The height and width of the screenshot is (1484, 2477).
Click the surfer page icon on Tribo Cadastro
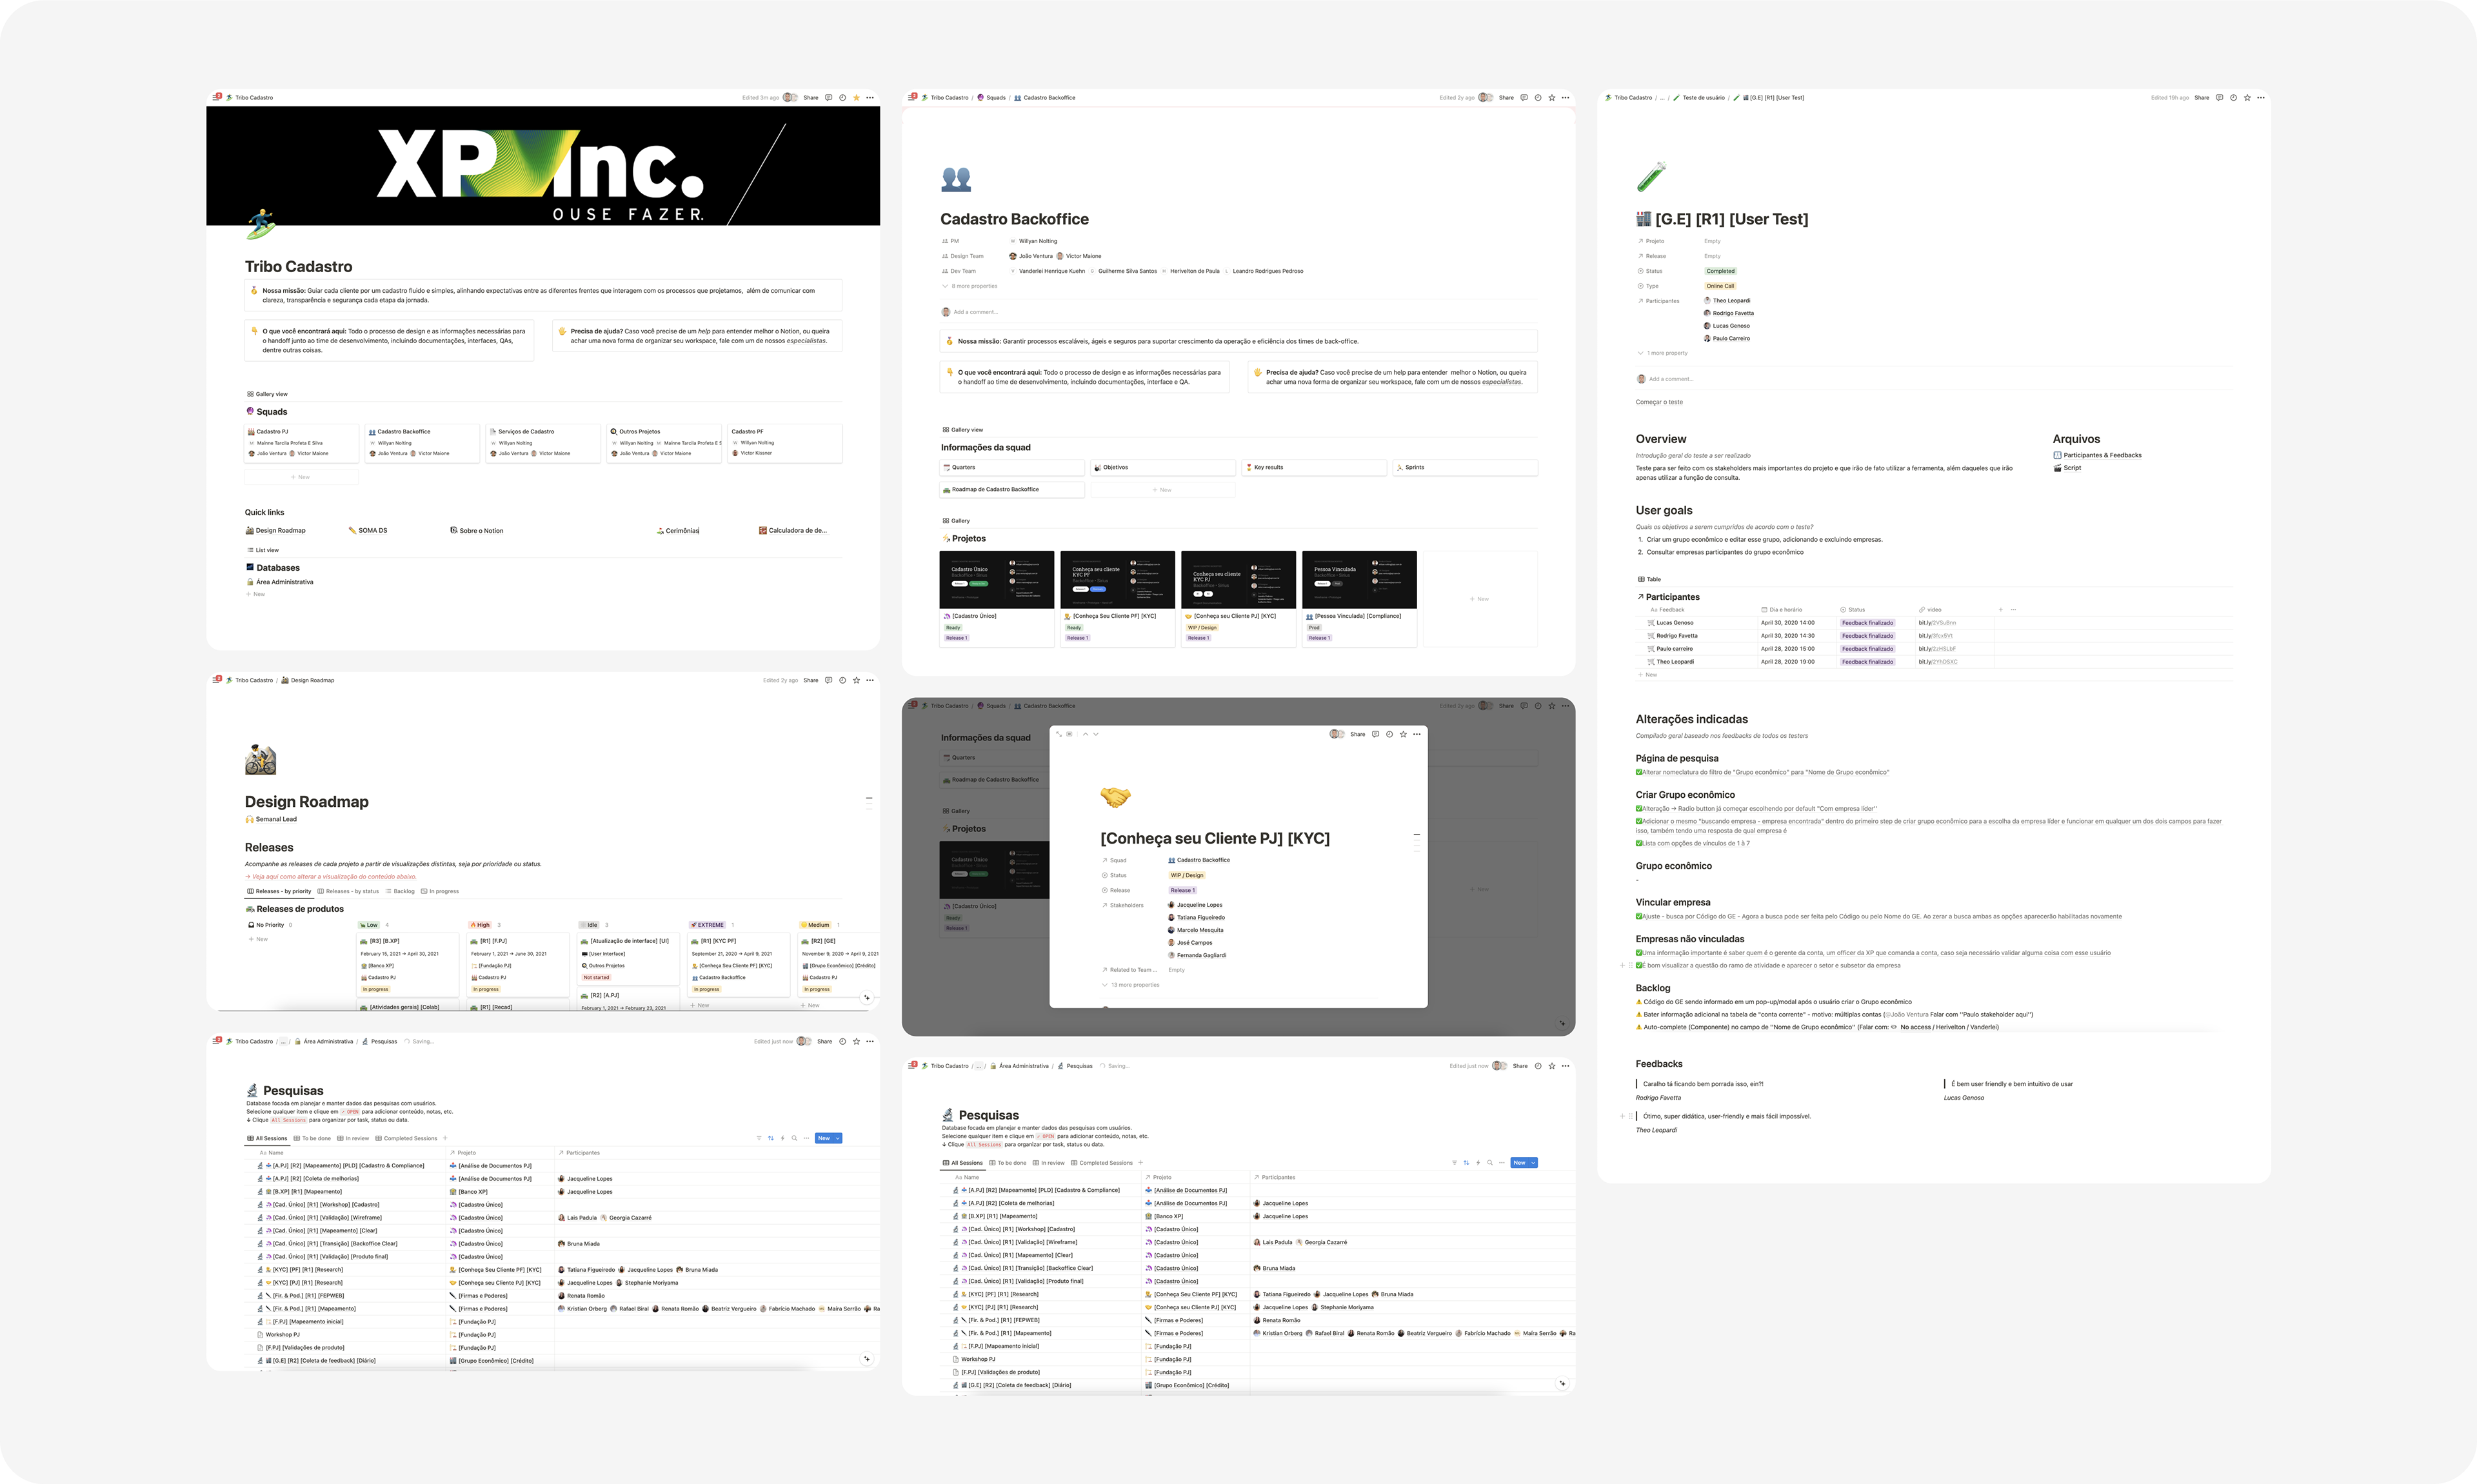[260, 224]
